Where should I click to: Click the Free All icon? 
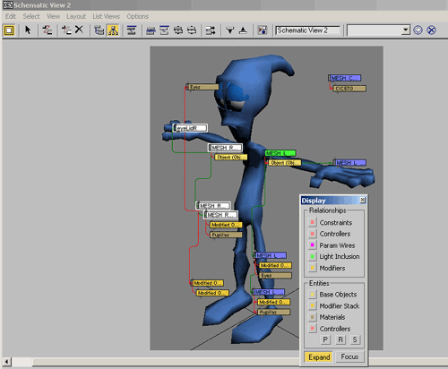pyautogui.click(x=178, y=30)
